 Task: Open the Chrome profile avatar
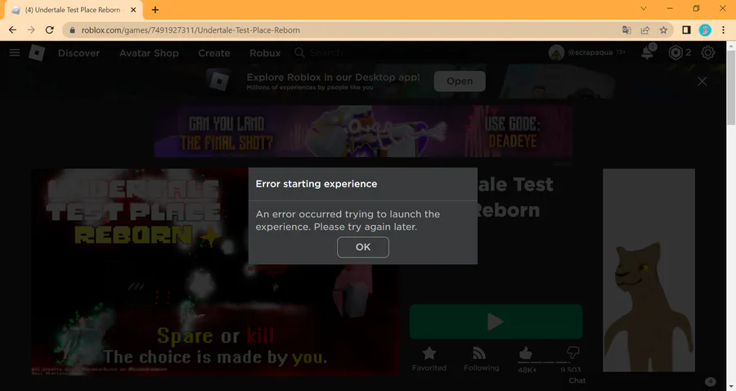coord(705,30)
